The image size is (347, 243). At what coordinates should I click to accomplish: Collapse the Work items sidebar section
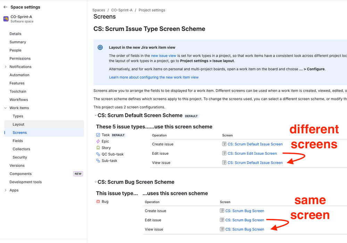pos(6,108)
